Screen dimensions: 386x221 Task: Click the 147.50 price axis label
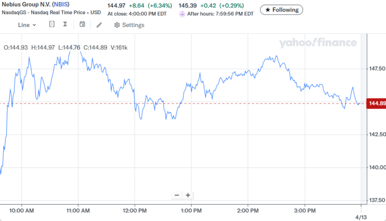click(376, 69)
